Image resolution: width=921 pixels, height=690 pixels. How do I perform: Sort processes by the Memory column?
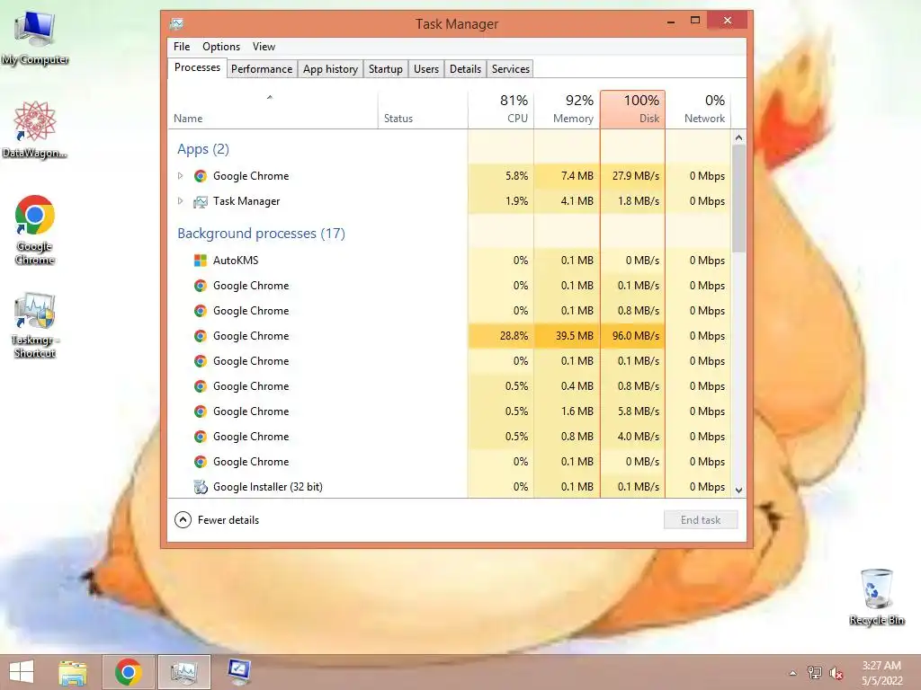click(567, 110)
